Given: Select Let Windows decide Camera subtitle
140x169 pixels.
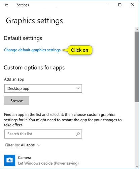Looking at the screenshot, I should (x=48, y=163).
